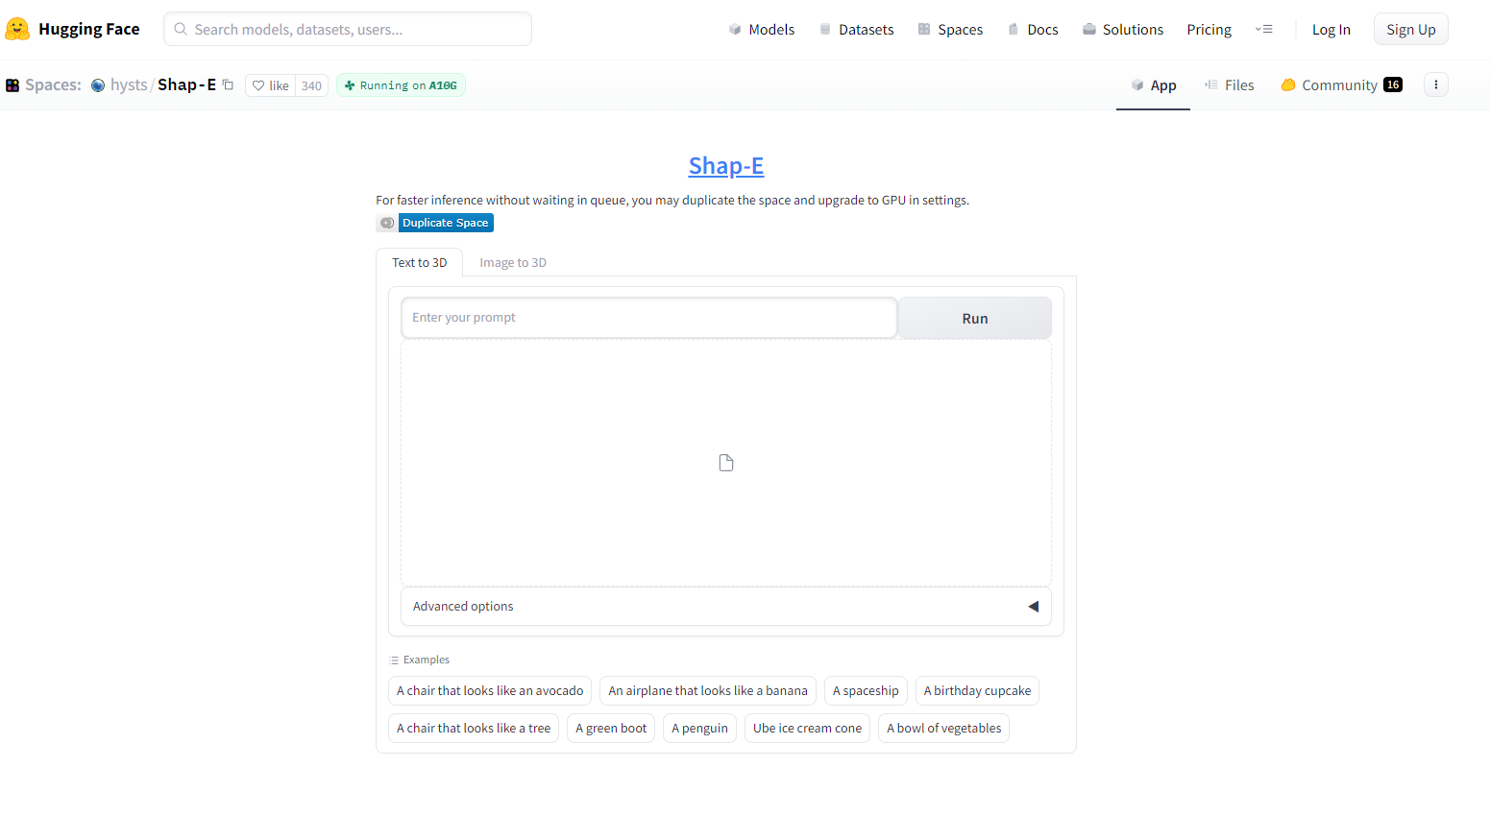The width and height of the screenshot is (1490, 816).
Task: Switch to the Files tab
Action: click(x=1230, y=84)
